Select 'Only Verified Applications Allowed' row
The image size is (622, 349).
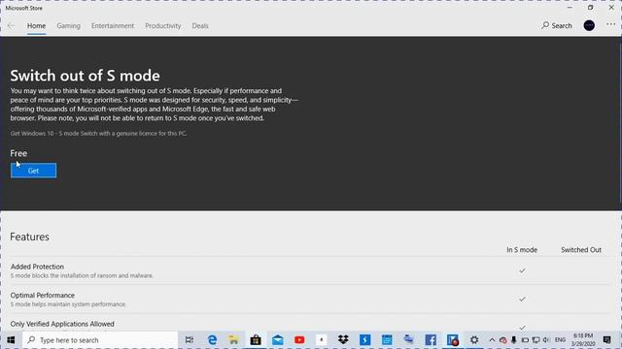pos(309,324)
